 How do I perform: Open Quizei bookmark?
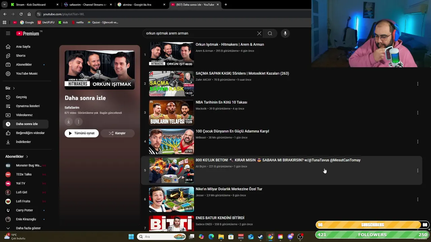click(x=103, y=23)
